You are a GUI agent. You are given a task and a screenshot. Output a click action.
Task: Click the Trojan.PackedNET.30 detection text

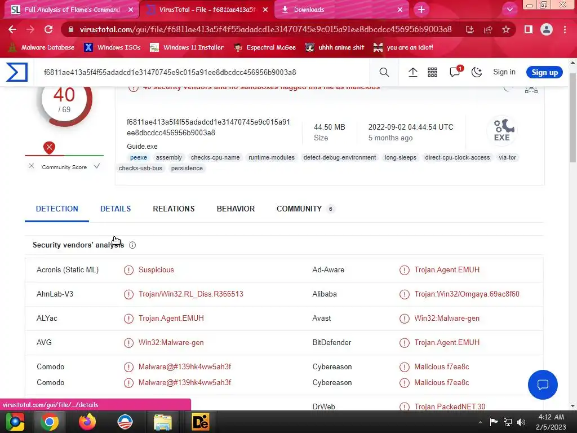(450, 407)
